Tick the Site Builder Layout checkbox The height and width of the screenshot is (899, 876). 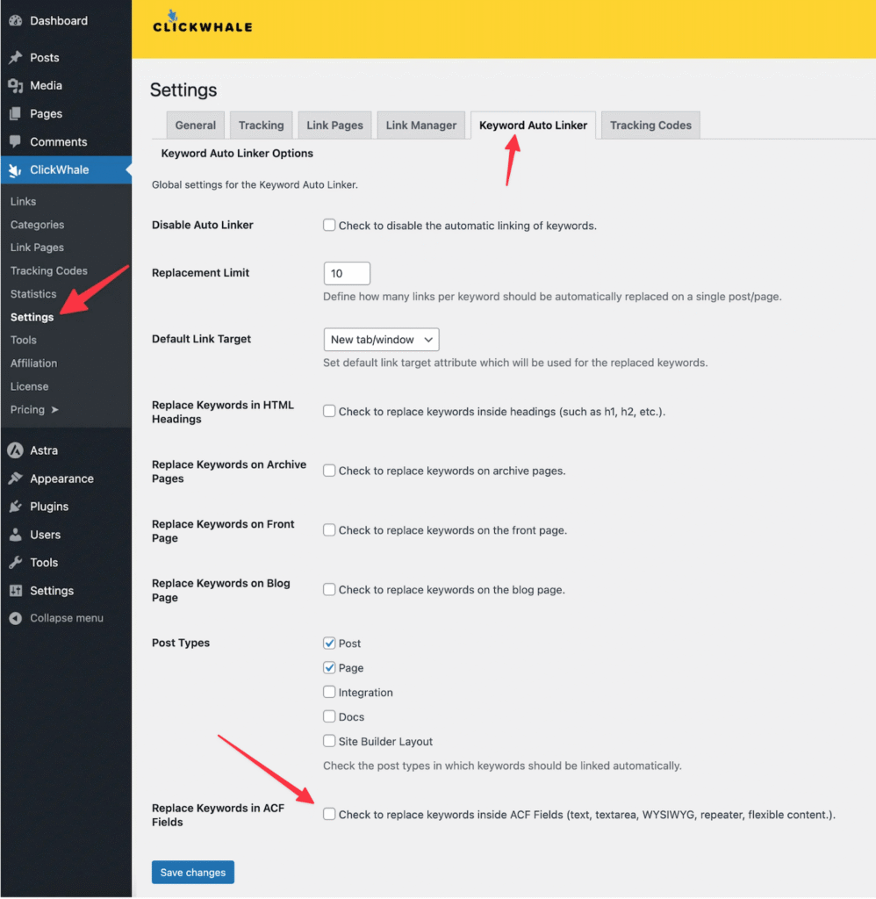pos(329,741)
